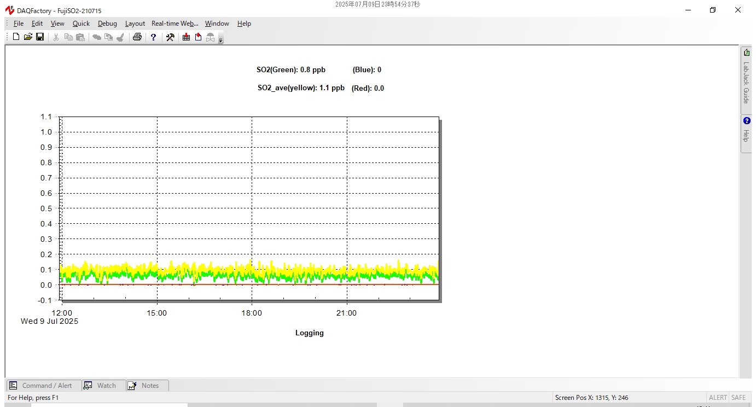Click the grid with red arrow icon
756x407 pixels.
click(187, 37)
